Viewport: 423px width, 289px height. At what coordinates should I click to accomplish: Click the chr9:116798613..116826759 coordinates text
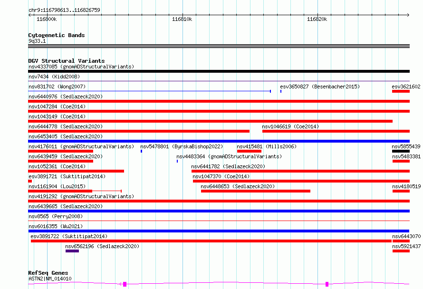(64, 10)
